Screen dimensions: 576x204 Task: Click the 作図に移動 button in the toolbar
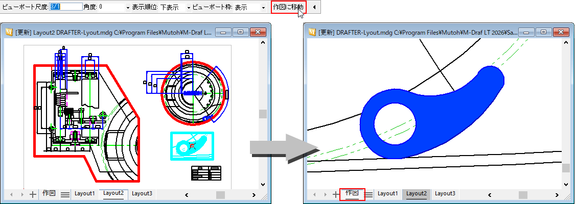(x=288, y=8)
